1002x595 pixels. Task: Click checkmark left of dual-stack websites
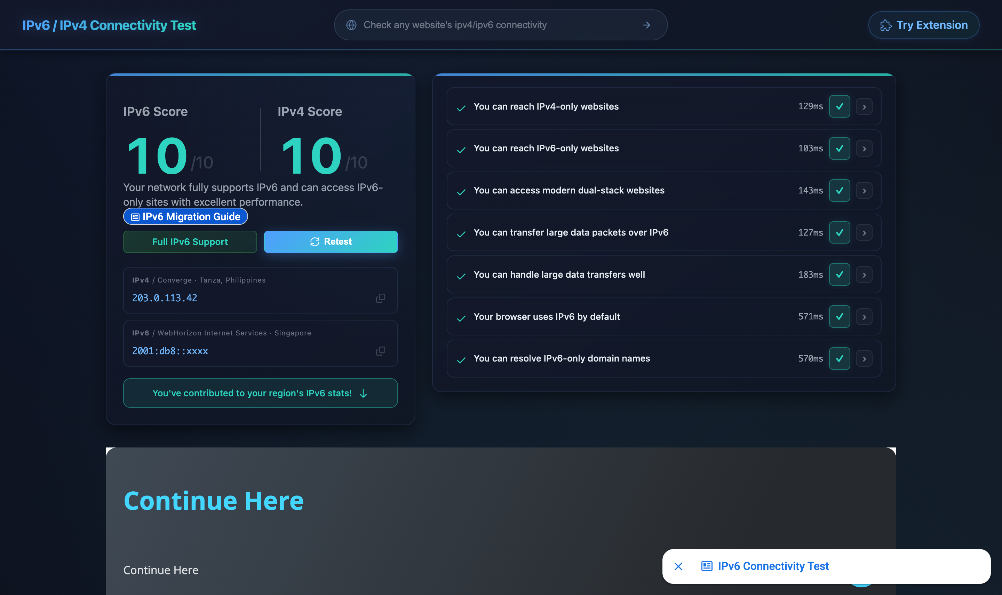click(461, 192)
